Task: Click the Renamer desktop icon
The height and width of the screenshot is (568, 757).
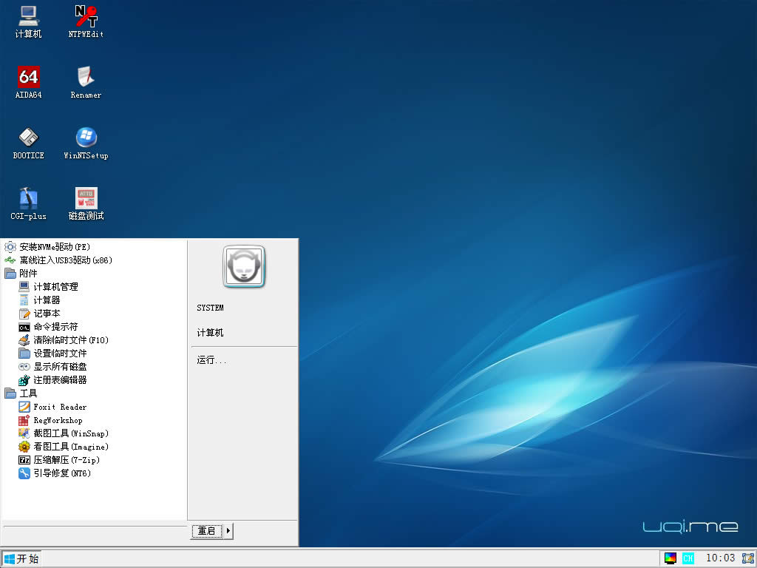Action: pos(86,78)
